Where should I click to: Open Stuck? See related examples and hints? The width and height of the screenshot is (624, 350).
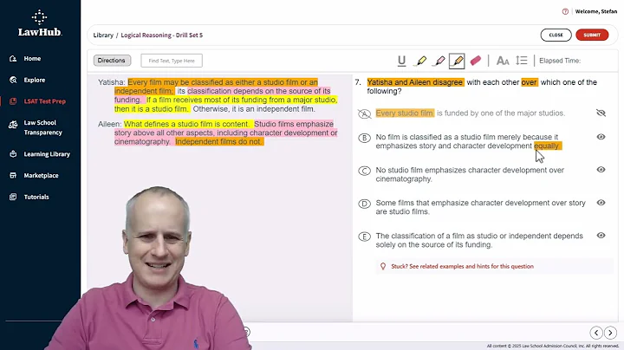click(x=462, y=267)
